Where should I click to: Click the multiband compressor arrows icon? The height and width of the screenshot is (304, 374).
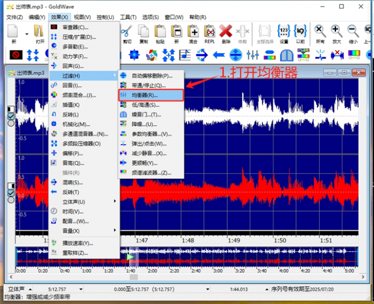[x=168, y=55]
